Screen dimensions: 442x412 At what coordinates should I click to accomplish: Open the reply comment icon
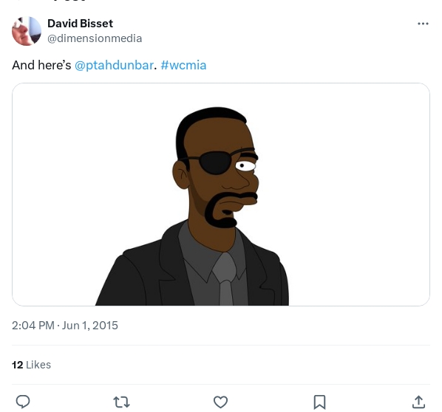click(x=23, y=402)
